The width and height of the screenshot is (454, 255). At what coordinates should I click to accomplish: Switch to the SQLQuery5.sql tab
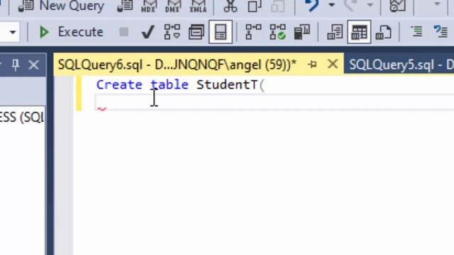point(401,64)
